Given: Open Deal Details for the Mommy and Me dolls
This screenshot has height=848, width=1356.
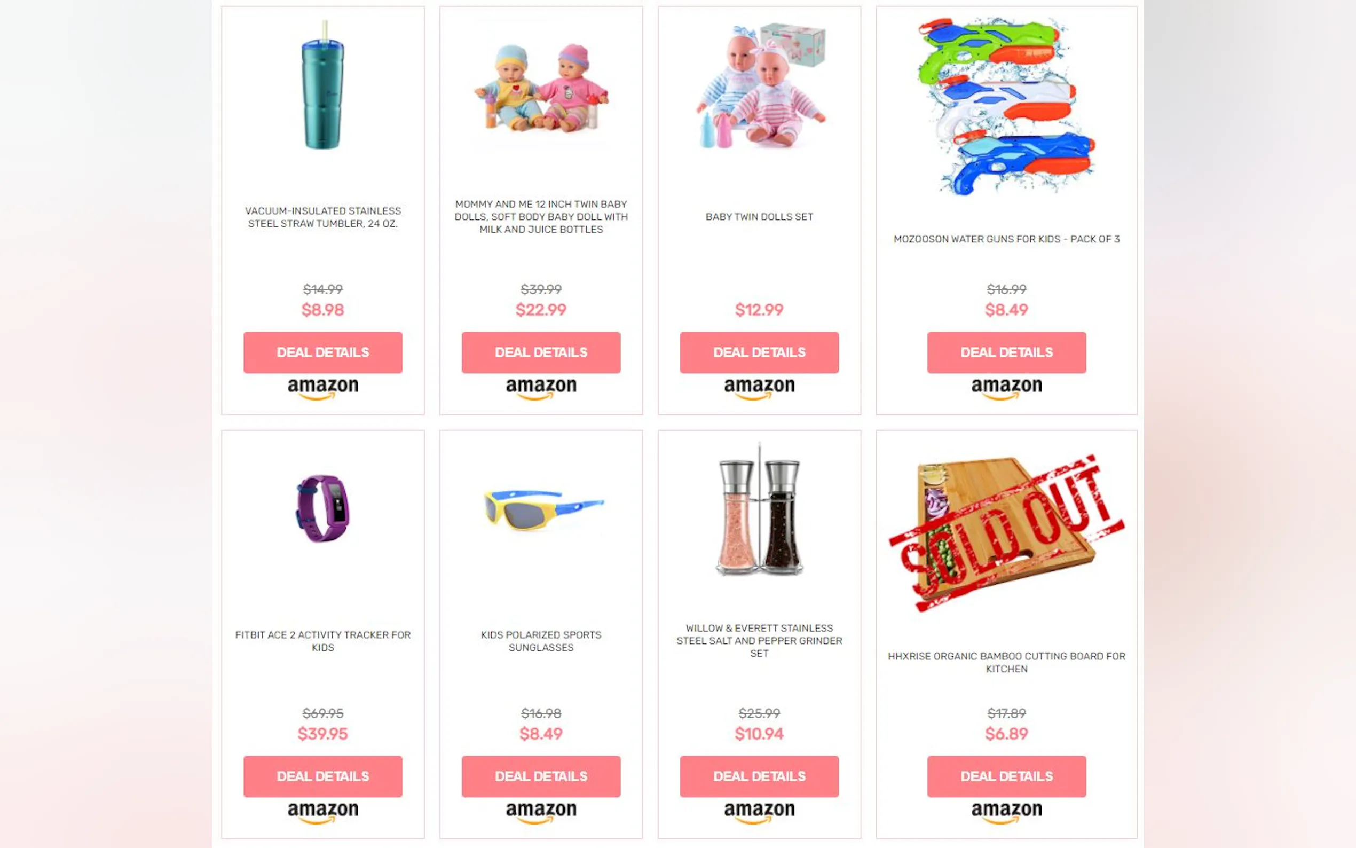Looking at the screenshot, I should tap(541, 352).
